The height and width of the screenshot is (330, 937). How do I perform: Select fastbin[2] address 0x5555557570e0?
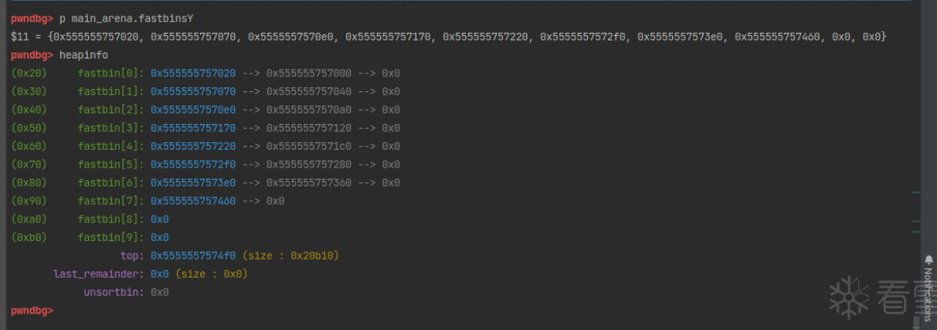[193, 110]
